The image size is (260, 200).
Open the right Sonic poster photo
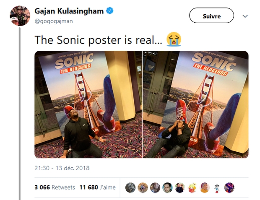pyautogui.click(x=195, y=104)
